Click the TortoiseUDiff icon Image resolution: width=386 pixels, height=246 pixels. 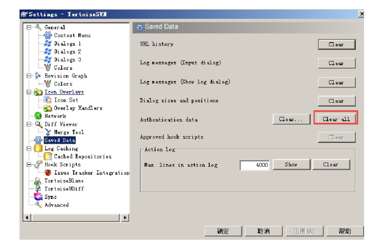(x=38, y=189)
